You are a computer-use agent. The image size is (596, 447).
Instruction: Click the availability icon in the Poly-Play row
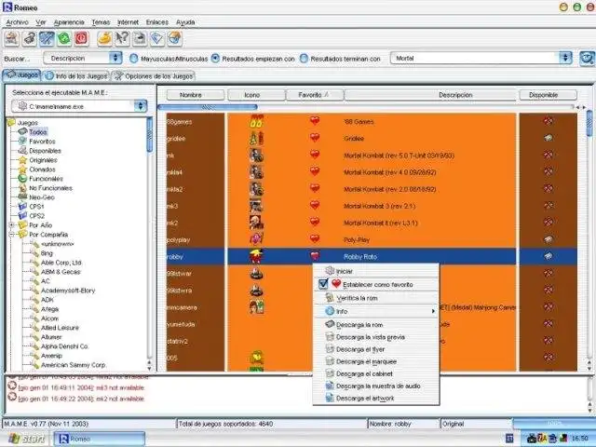(x=548, y=239)
